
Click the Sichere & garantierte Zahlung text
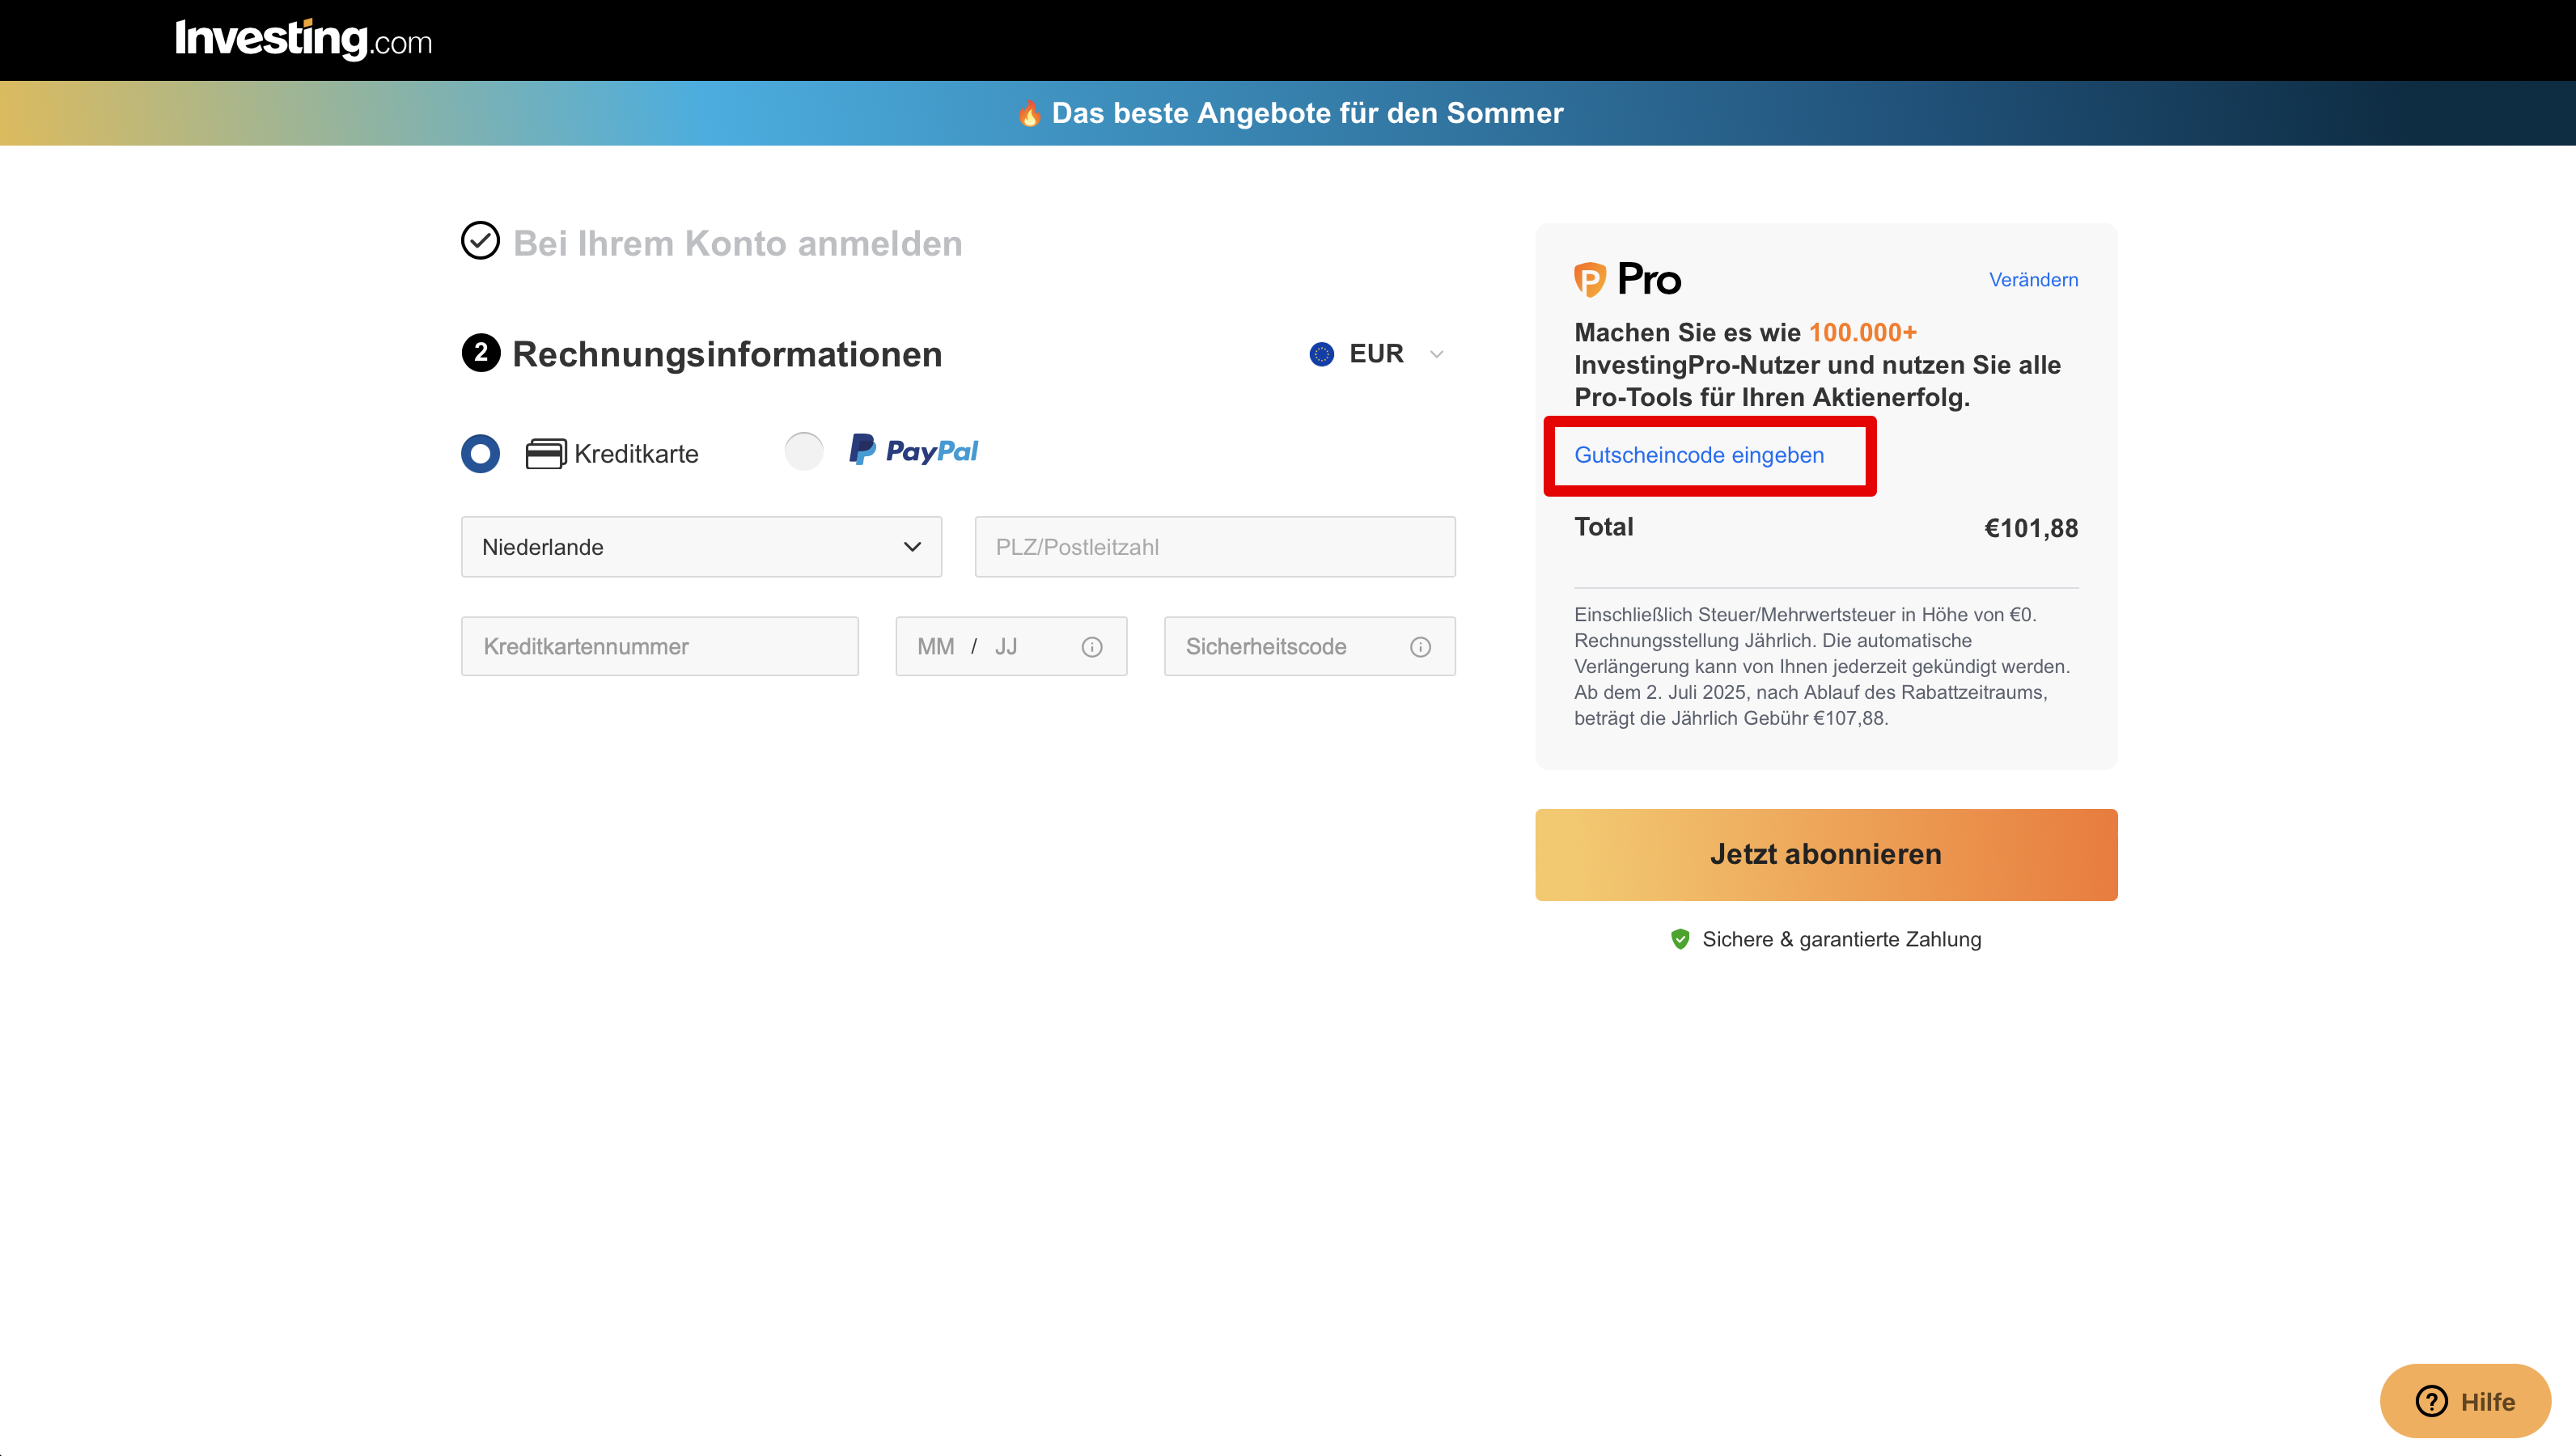point(1841,939)
